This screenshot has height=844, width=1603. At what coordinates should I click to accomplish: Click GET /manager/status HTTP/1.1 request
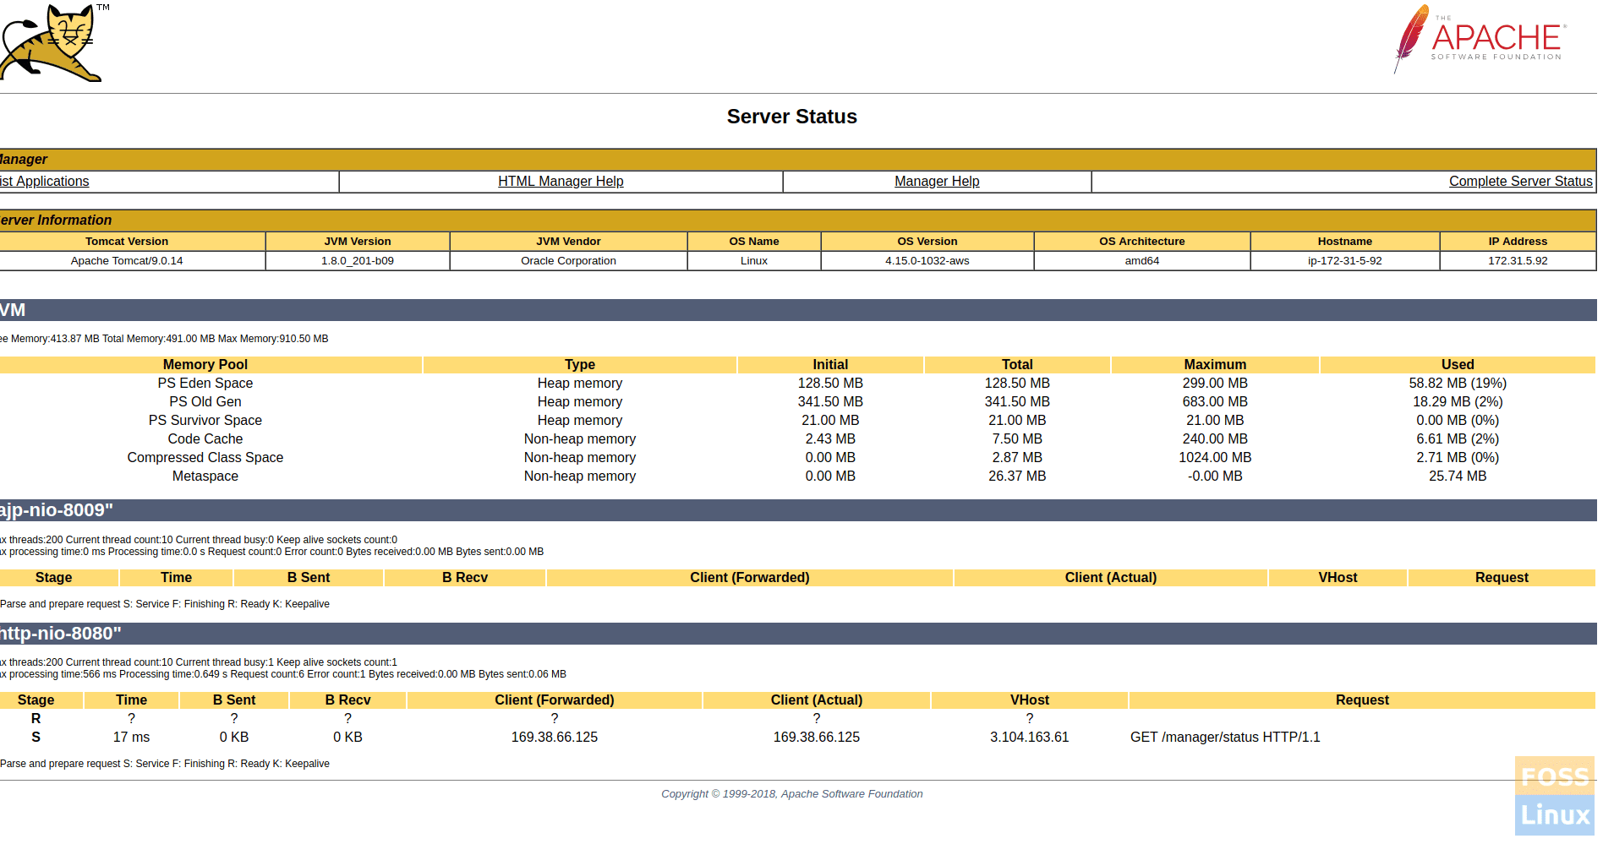(x=1225, y=738)
